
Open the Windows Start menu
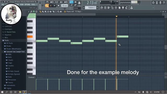pos(2,92)
